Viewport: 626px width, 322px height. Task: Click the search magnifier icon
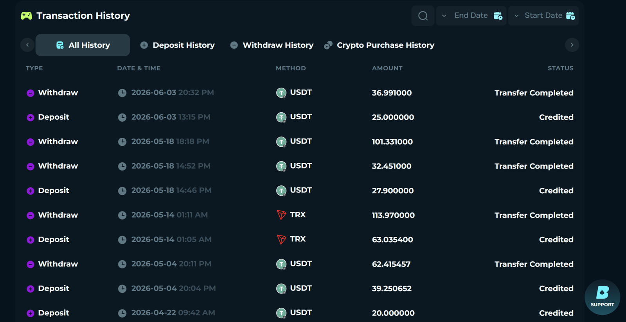[x=423, y=16]
